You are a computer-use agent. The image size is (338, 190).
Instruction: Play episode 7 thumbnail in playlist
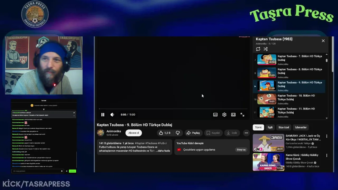tap(267, 59)
